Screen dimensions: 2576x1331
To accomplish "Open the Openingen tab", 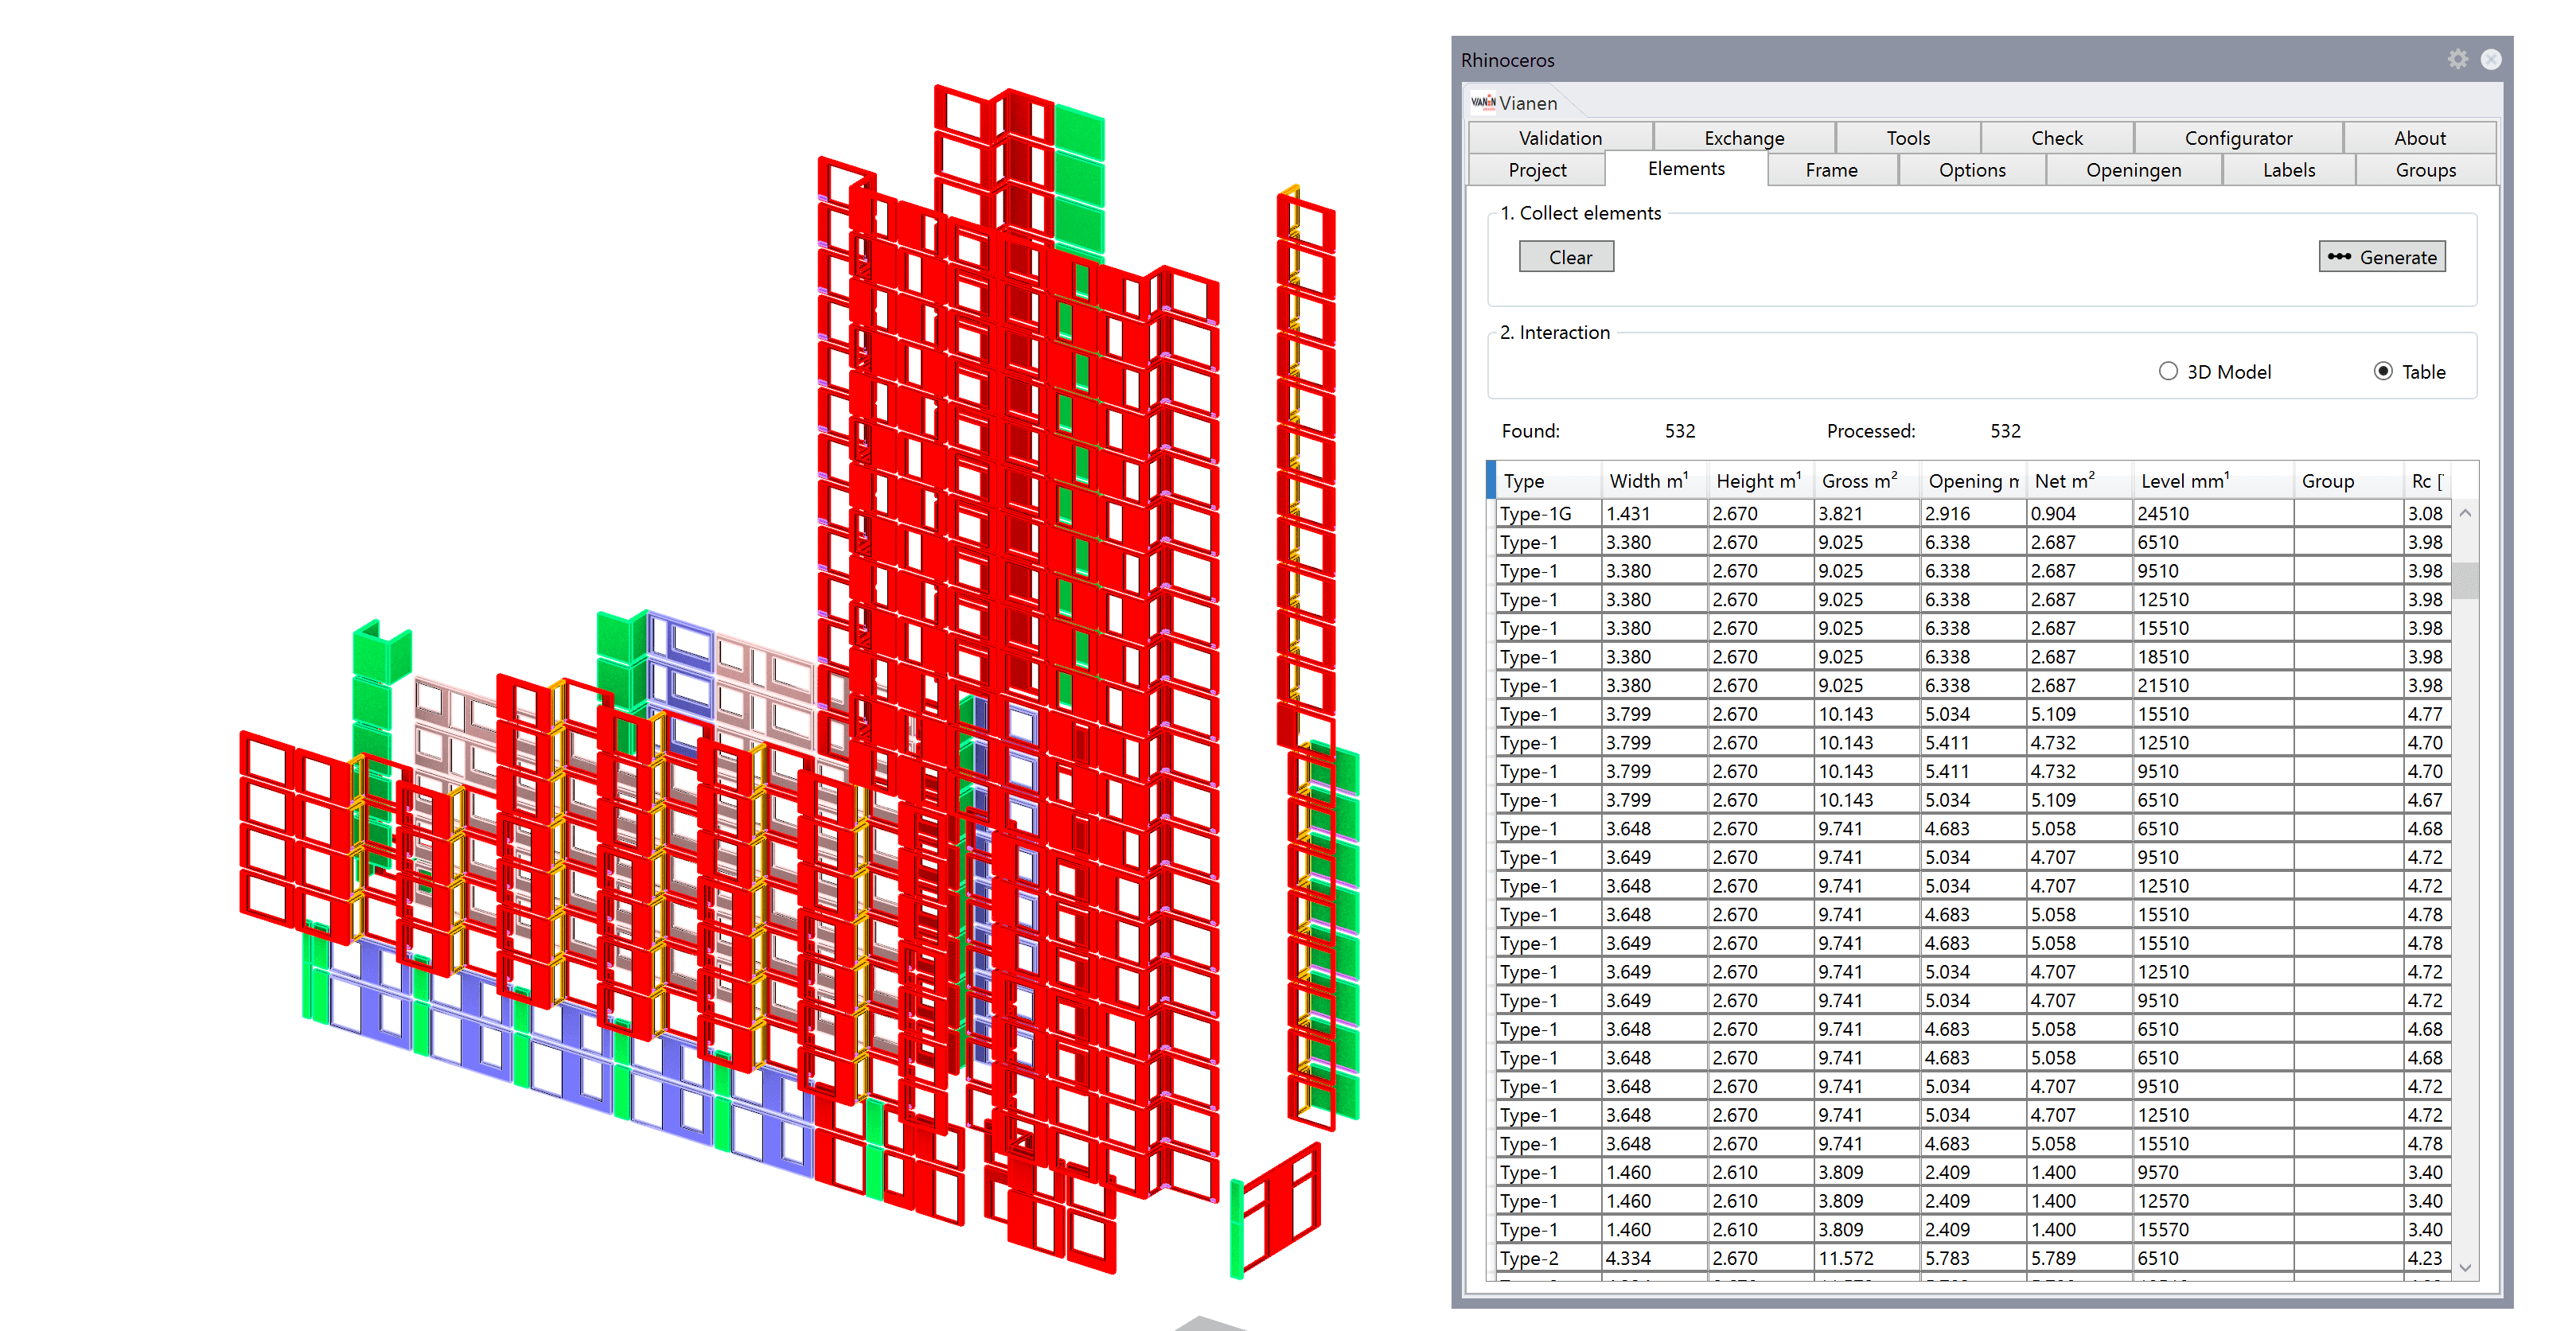I will coord(2133,170).
